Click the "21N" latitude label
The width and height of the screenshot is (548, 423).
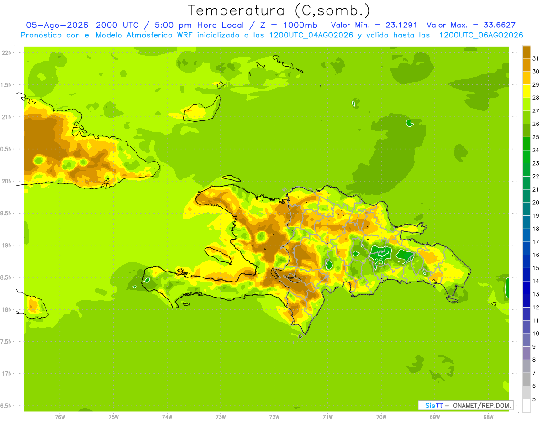click(7, 117)
